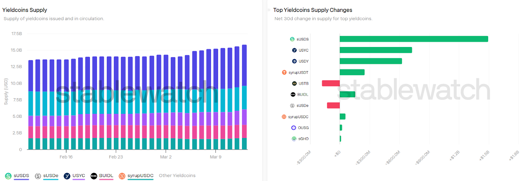531x181 pixels.
Task: Click the red USTB negative change bar
Action: click(331, 83)
